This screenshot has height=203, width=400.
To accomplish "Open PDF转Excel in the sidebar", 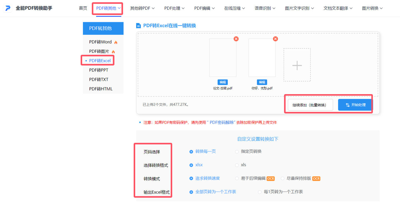I will click(x=100, y=61).
